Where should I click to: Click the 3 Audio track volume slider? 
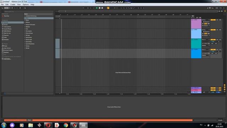tap(213, 42)
